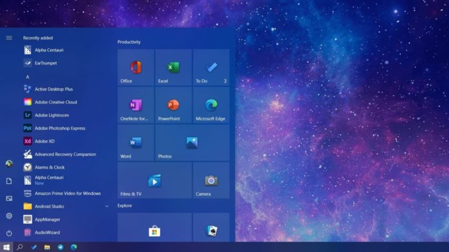Open Films & TV tile
Viewport: 449px width, 252px height.
point(155,180)
